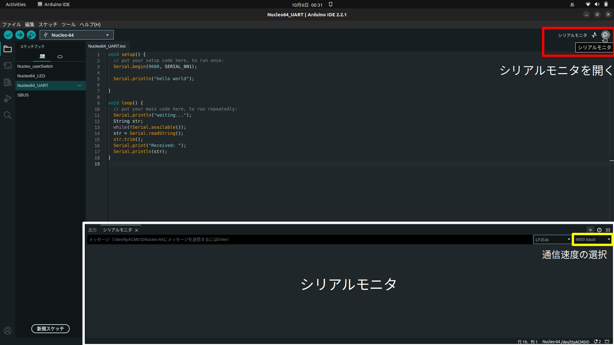
Task: Clear the serial monitor output
Action: tap(608, 230)
